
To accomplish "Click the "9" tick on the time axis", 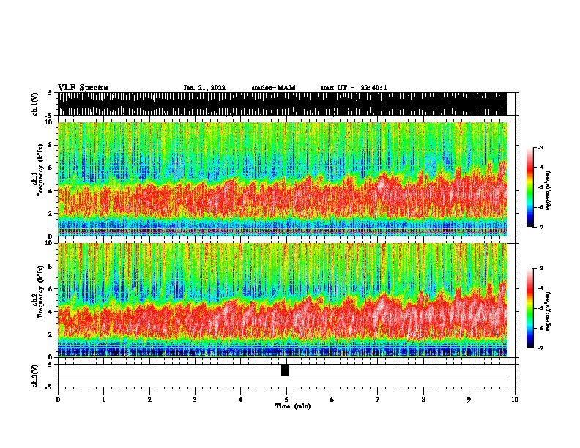I will (x=469, y=400).
